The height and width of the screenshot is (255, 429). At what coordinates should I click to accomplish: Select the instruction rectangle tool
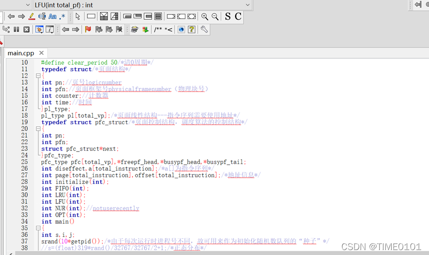click(x=91, y=16)
